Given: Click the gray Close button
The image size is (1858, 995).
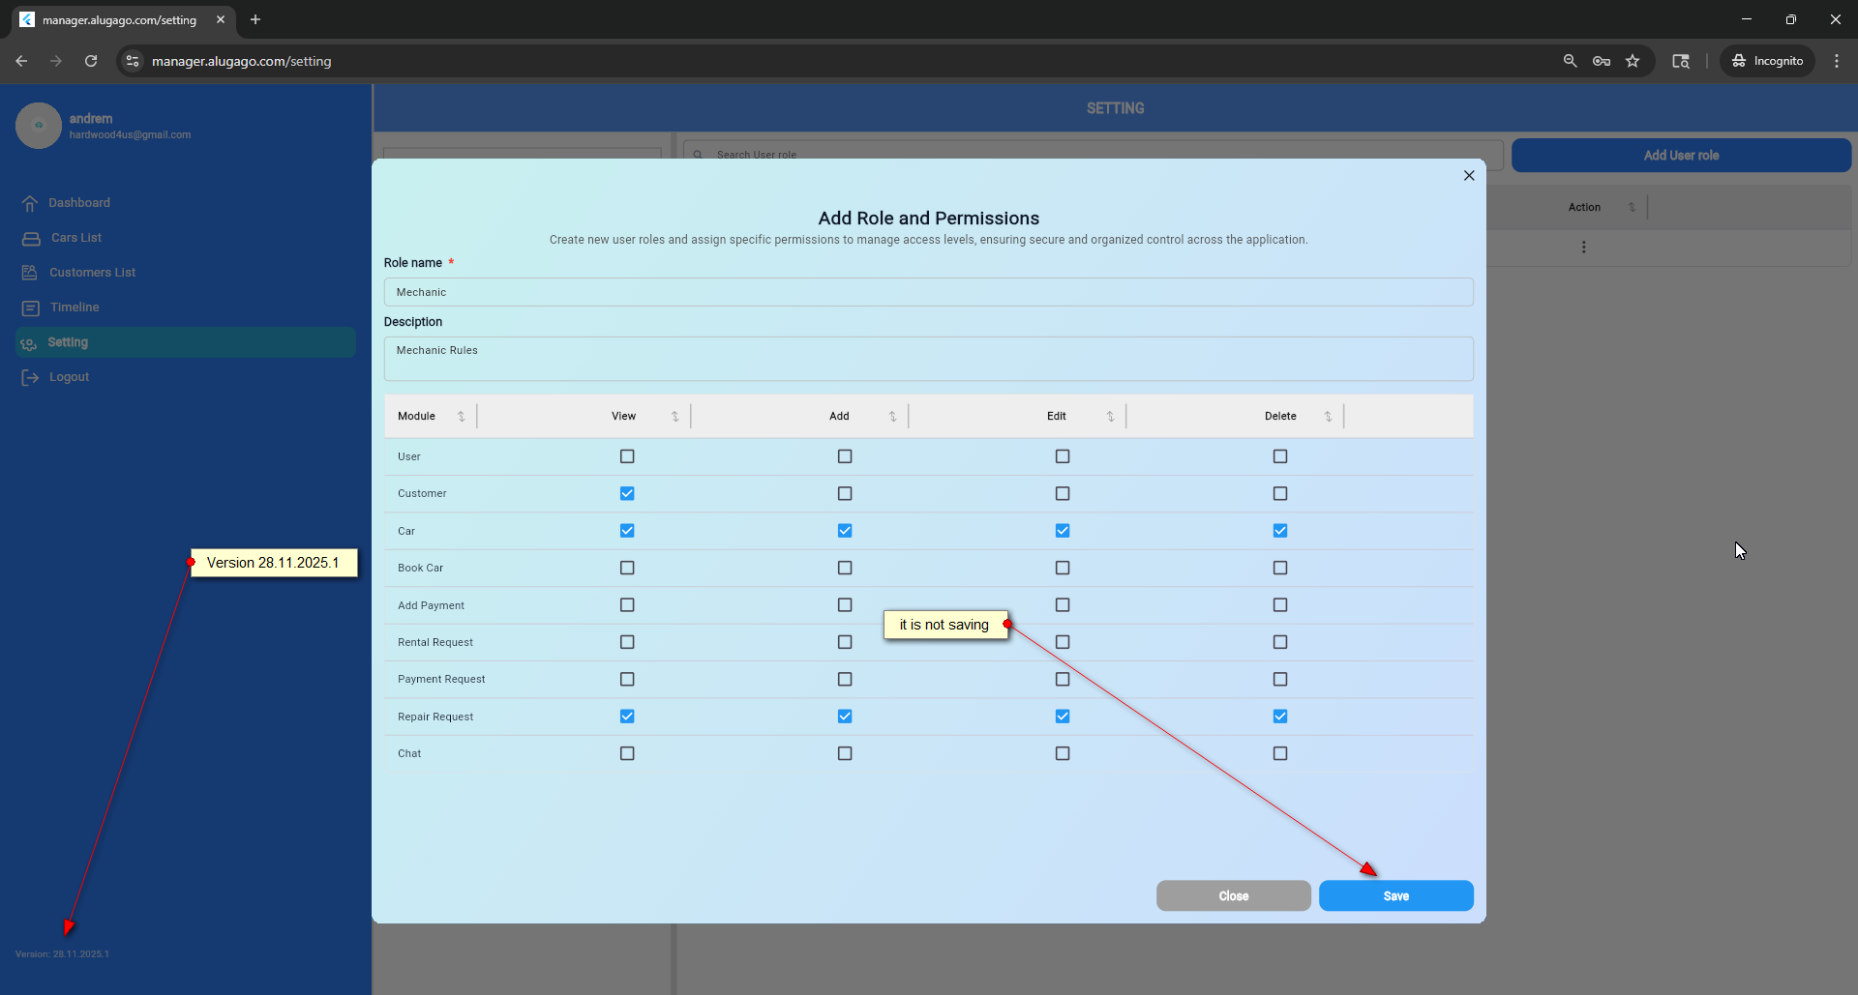Looking at the screenshot, I should pyautogui.click(x=1233, y=895).
